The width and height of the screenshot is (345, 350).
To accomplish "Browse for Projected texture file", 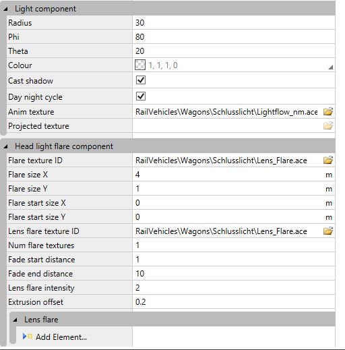I will point(328,125).
